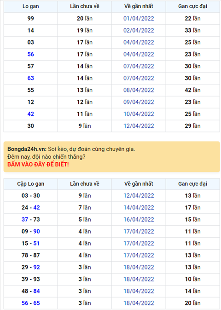Select pair cell 29 - 92
The image size is (221, 310).
tap(31, 267)
